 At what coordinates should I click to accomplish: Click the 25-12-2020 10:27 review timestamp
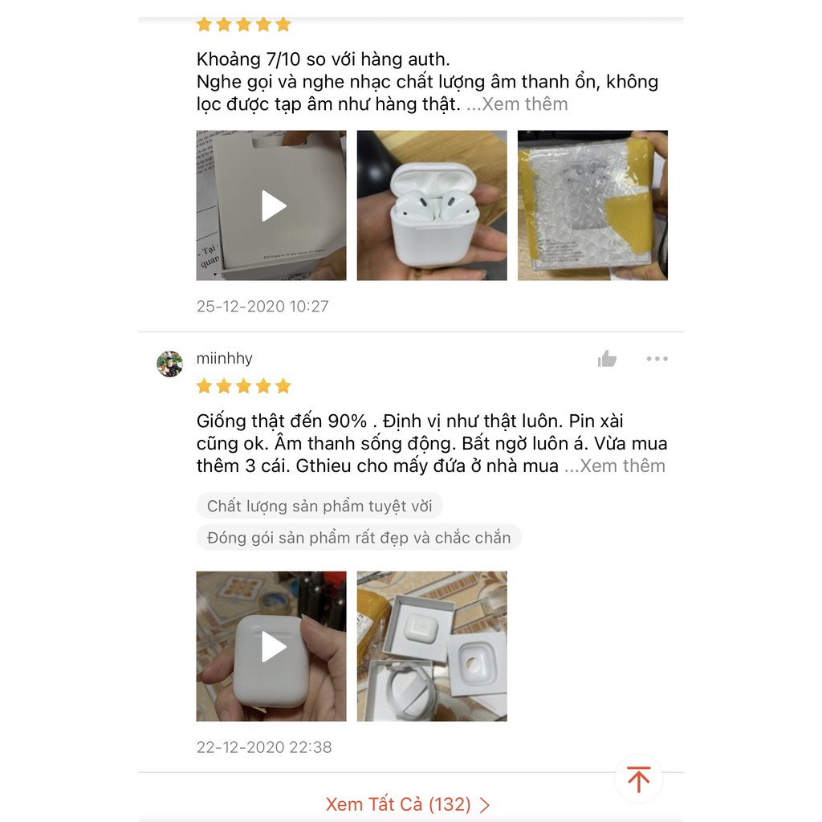pyautogui.click(x=262, y=306)
